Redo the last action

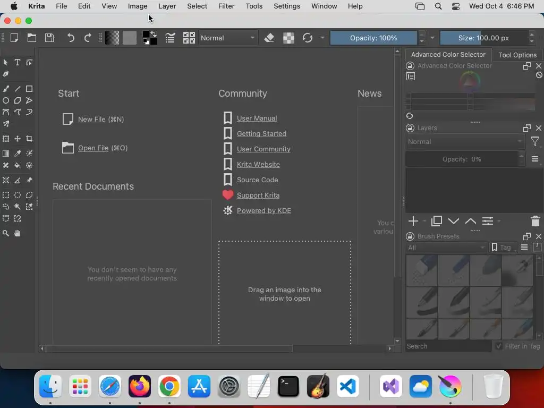click(88, 38)
